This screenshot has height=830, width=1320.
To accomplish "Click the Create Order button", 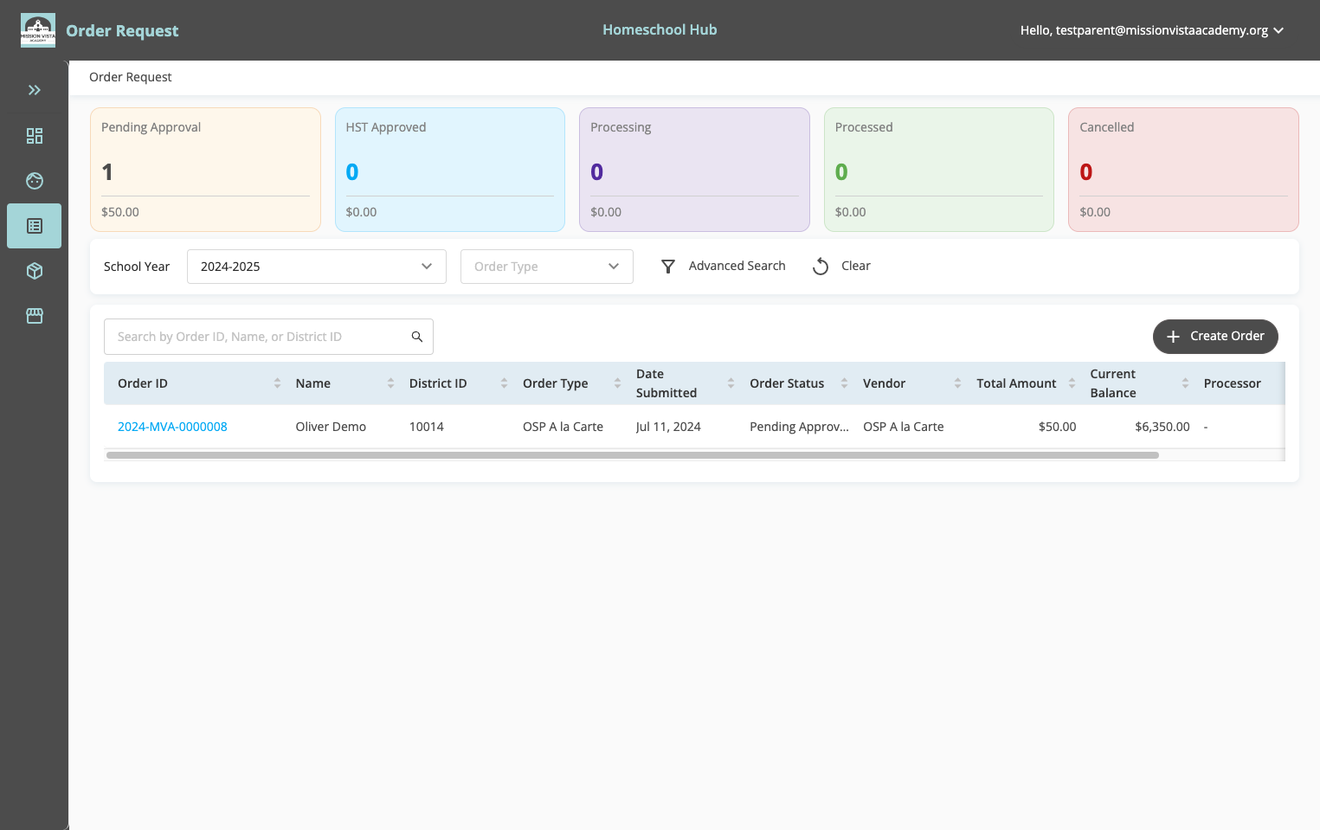I will (1215, 337).
